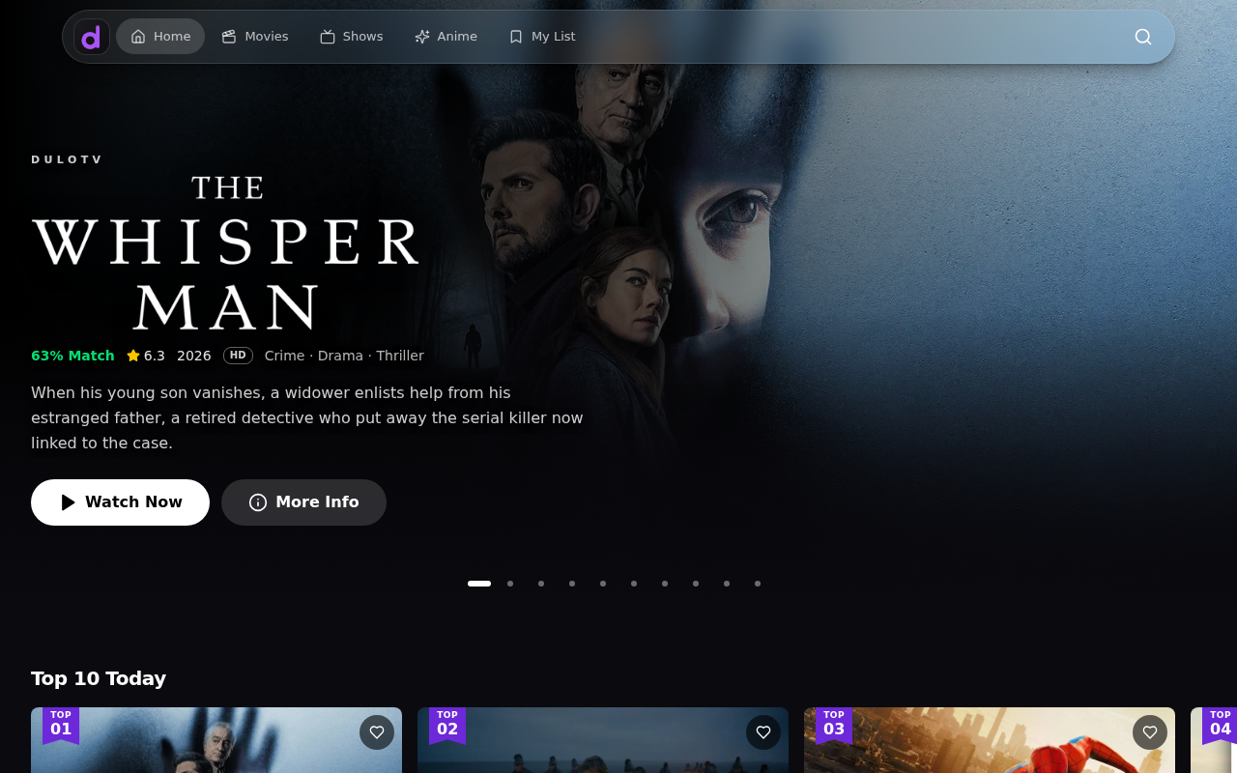Switch to the sixth carousel slide dot
The height and width of the screenshot is (773, 1237).
(x=634, y=584)
